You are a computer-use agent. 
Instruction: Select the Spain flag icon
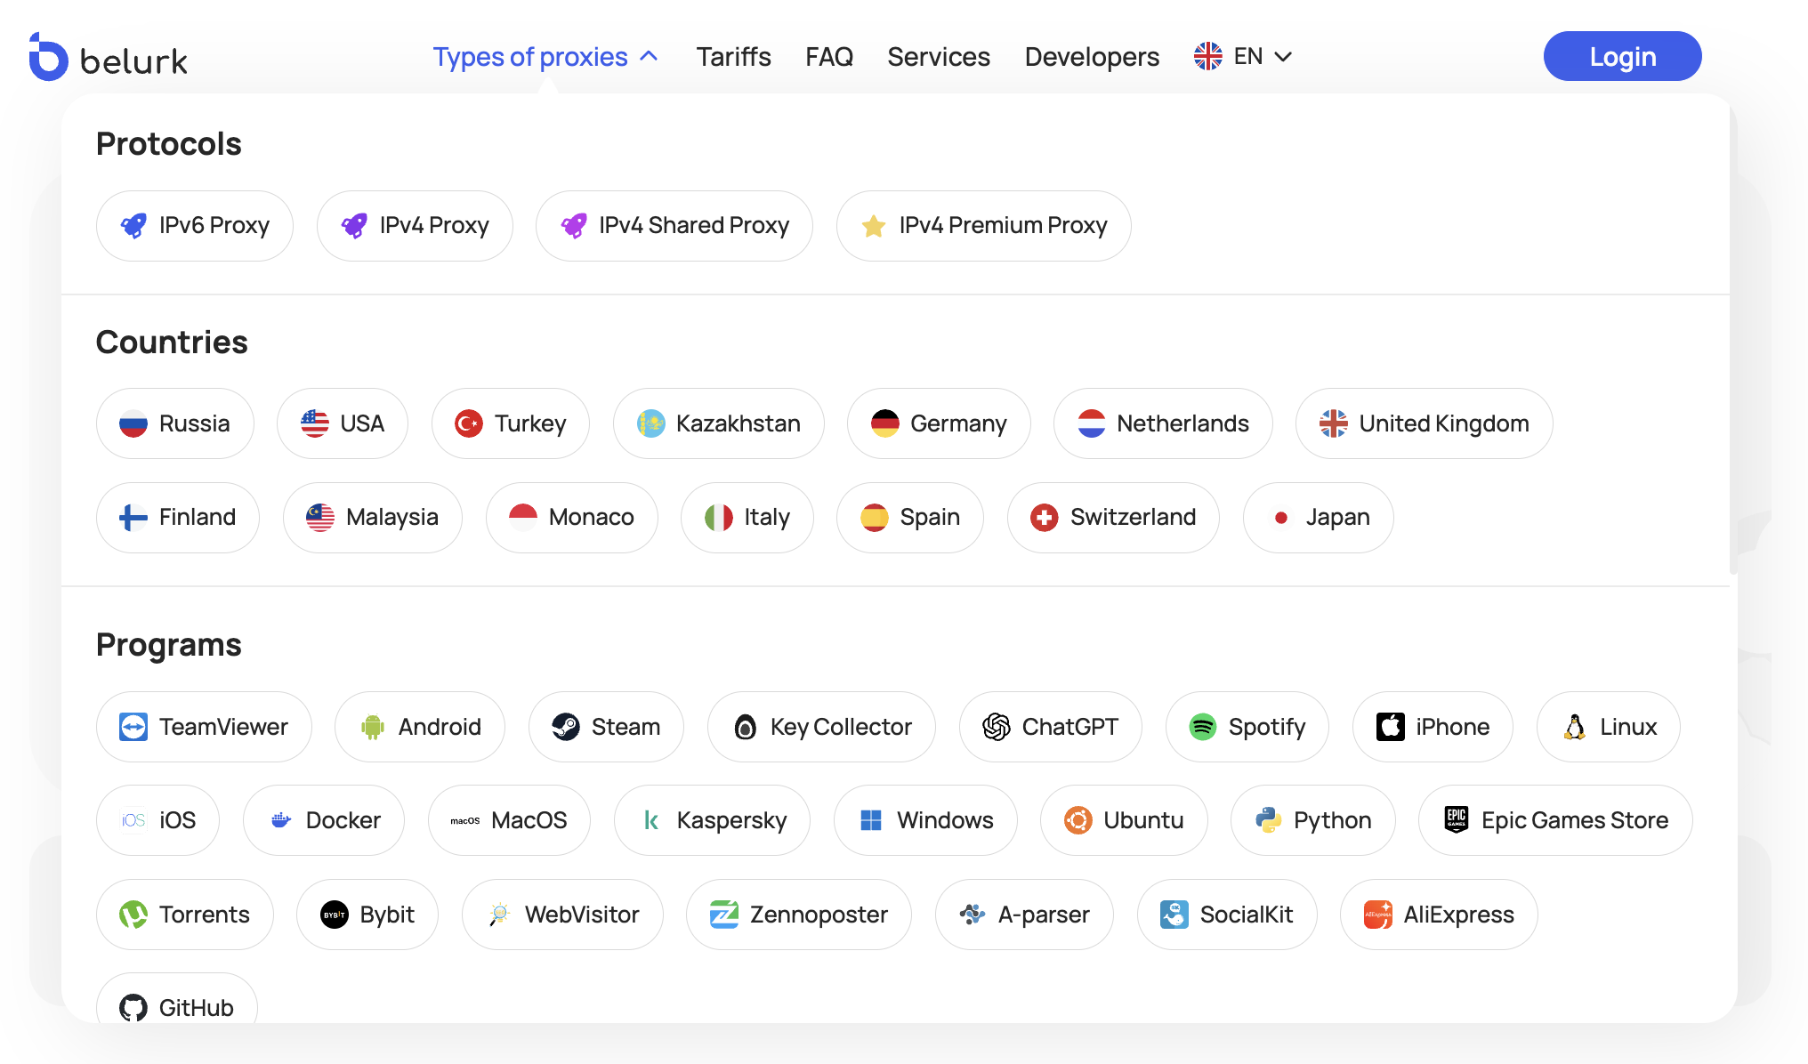875,518
